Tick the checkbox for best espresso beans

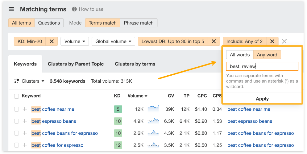[x=17, y=121]
